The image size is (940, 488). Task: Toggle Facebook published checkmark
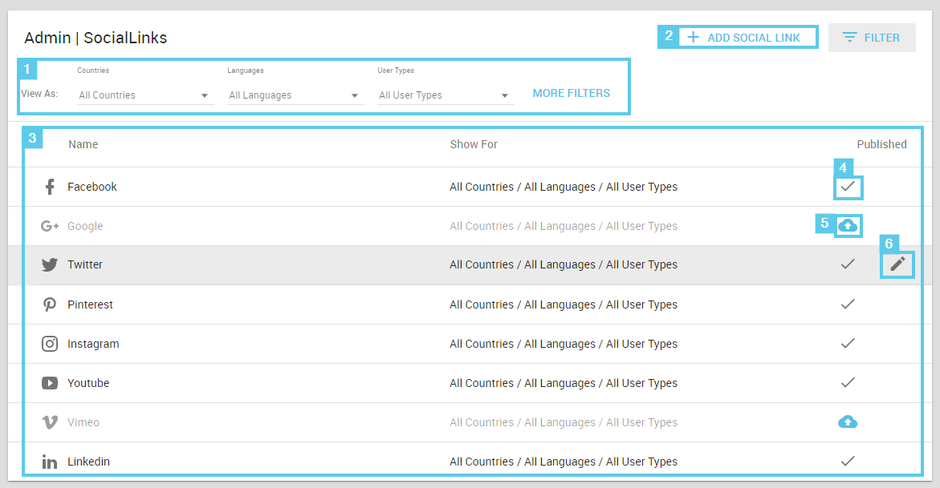[848, 187]
